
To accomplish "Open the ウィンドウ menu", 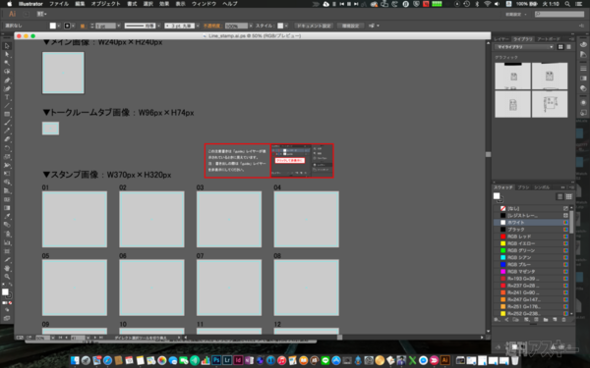I will tap(204, 4).
